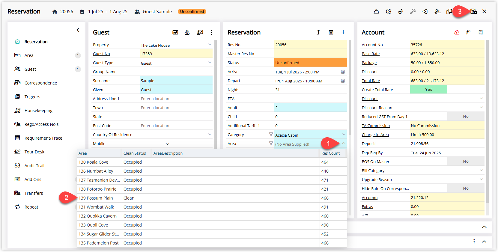Open the Depart date calendar picker
Screen dimensions: 498x252
[343, 81]
